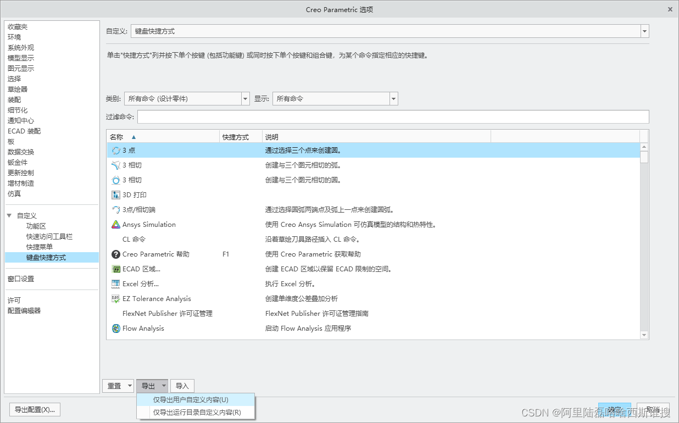Select 键盘快捷方式 under 自定义
The width and height of the screenshot is (679, 423).
point(52,258)
